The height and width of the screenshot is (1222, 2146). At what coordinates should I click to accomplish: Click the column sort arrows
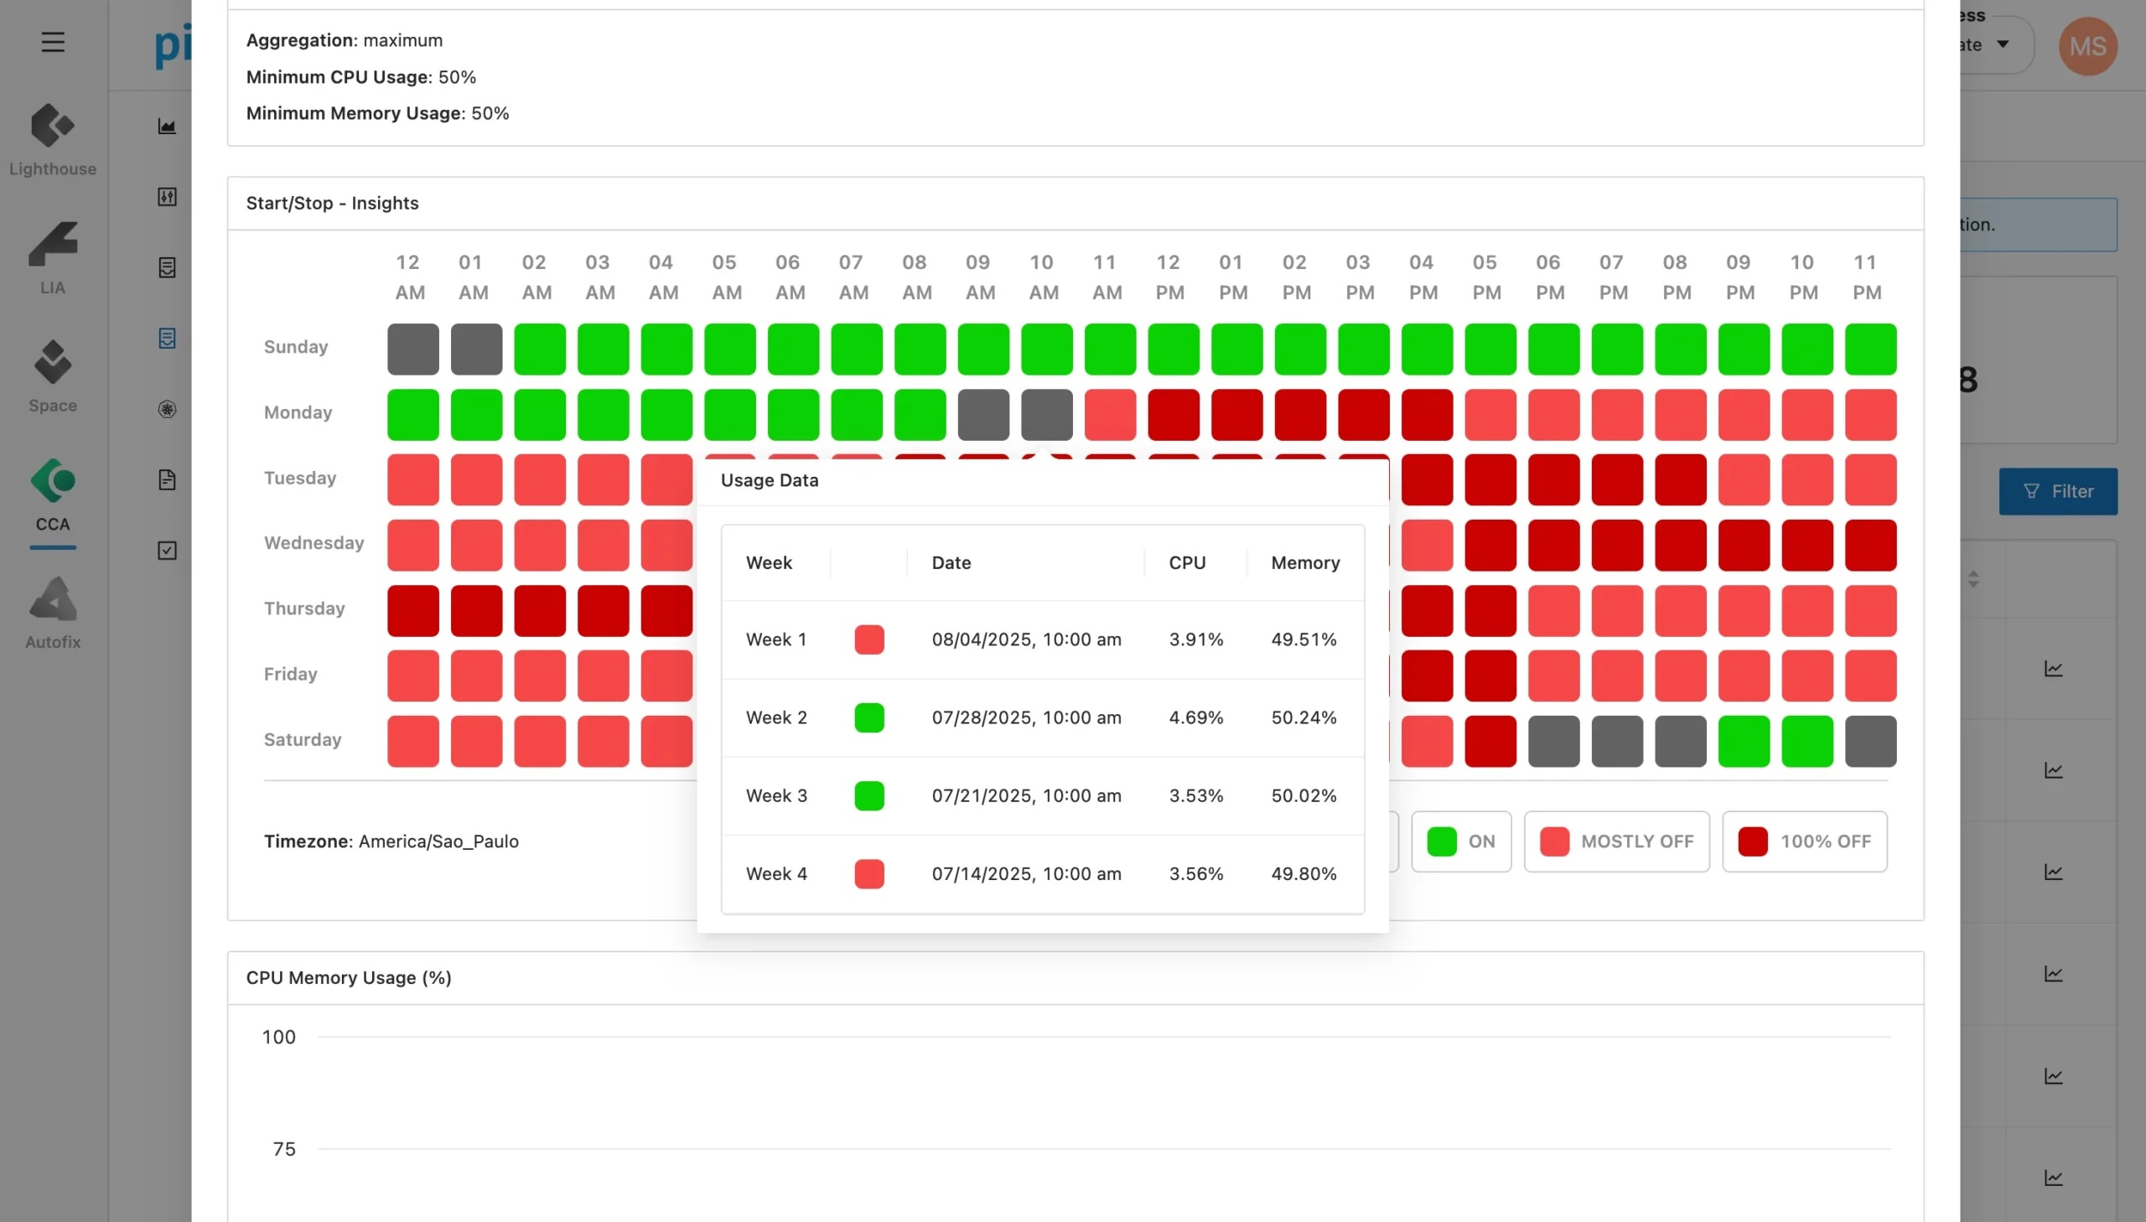(x=1973, y=579)
